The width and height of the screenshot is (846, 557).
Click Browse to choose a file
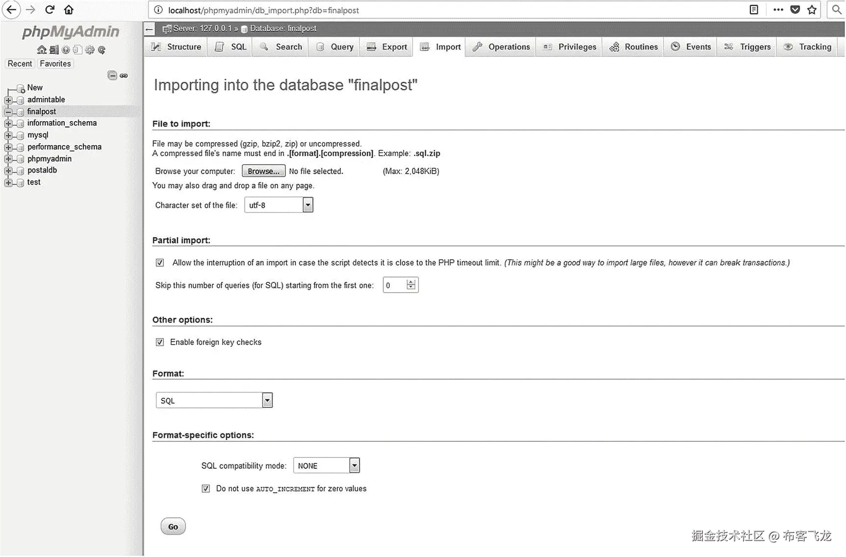[x=263, y=171]
